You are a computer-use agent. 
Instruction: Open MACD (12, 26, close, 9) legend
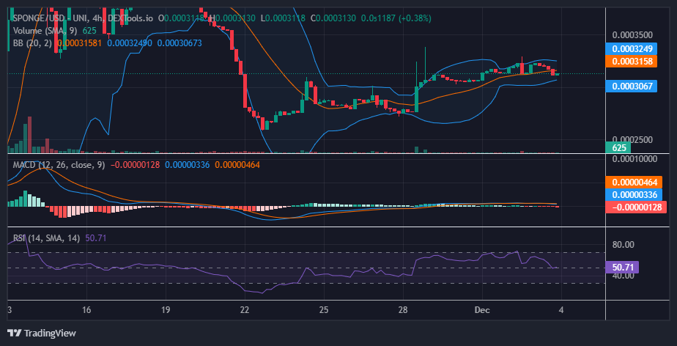tap(59, 165)
